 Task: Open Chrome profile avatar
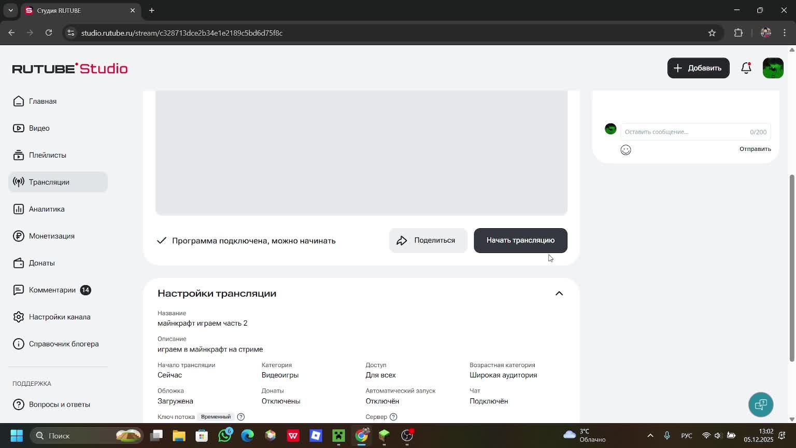pos(766,33)
